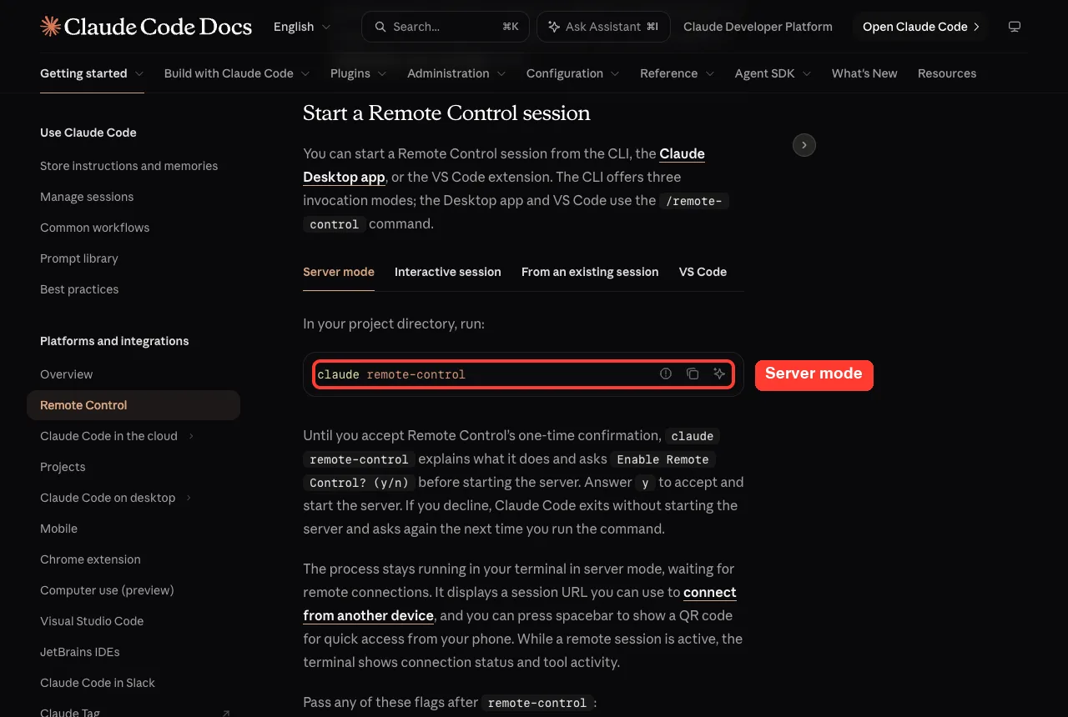The image size is (1068, 717).
Task: Show the From an existing session tab
Action: click(590, 272)
